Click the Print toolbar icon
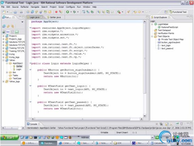This screenshot has height=146, width=194. [21, 12]
